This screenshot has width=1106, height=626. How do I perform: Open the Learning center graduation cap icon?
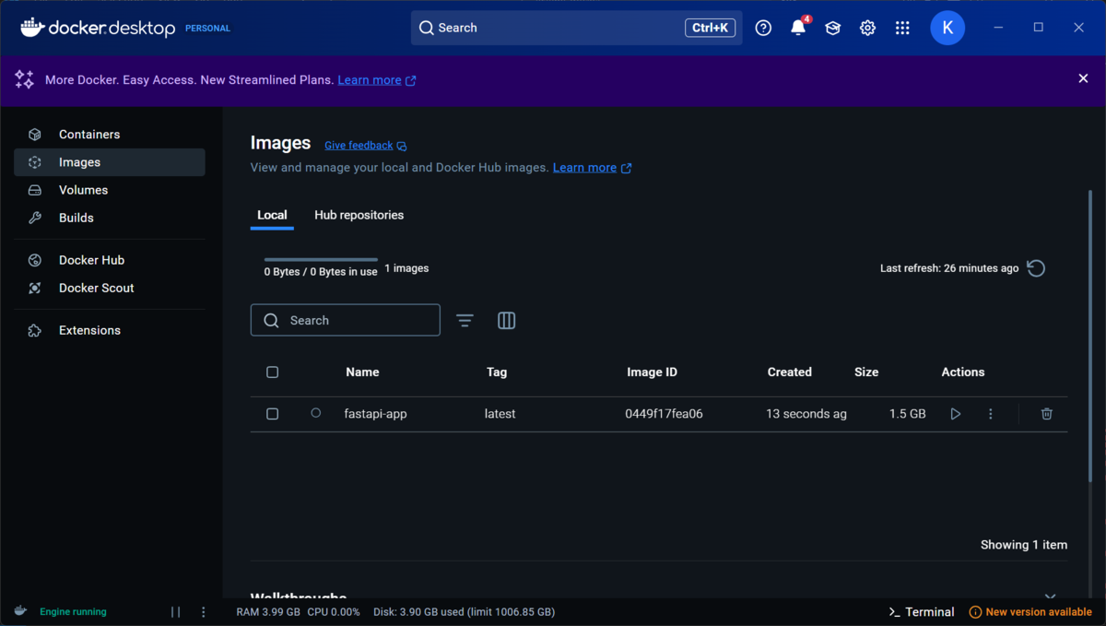click(833, 28)
